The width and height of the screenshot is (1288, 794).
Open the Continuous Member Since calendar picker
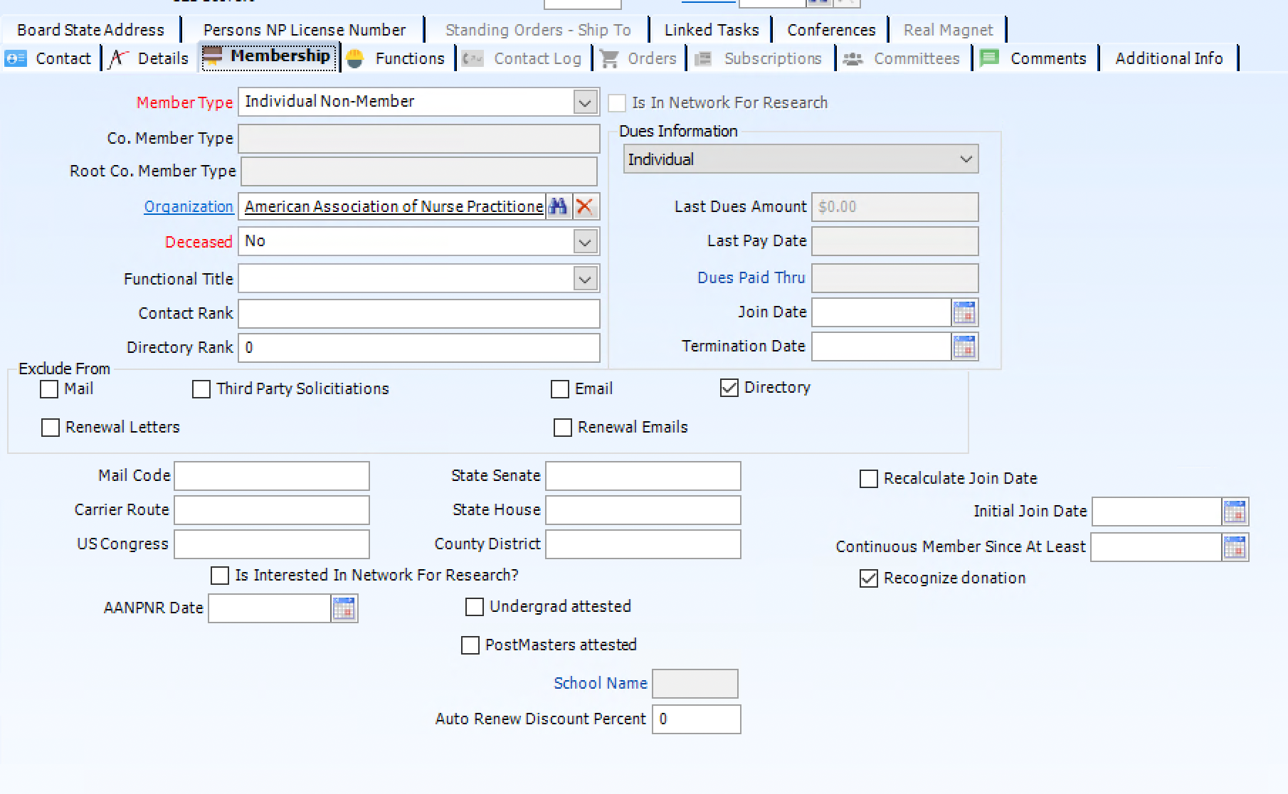tap(1236, 547)
